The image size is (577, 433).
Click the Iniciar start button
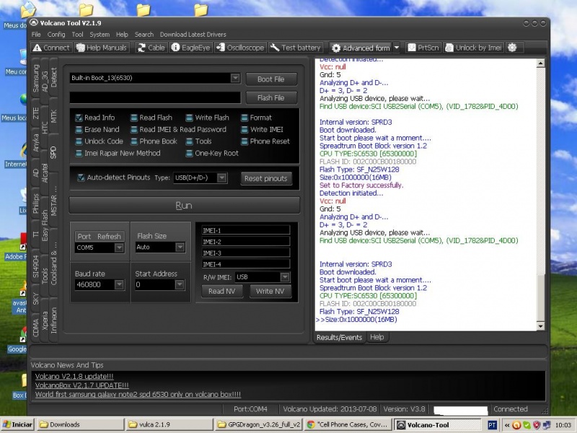(x=17, y=424)
